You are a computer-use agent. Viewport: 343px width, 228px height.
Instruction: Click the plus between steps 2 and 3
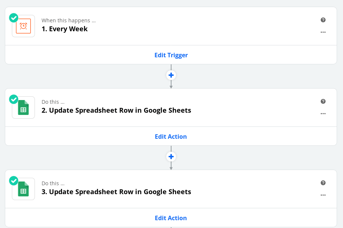click(171, 157)
